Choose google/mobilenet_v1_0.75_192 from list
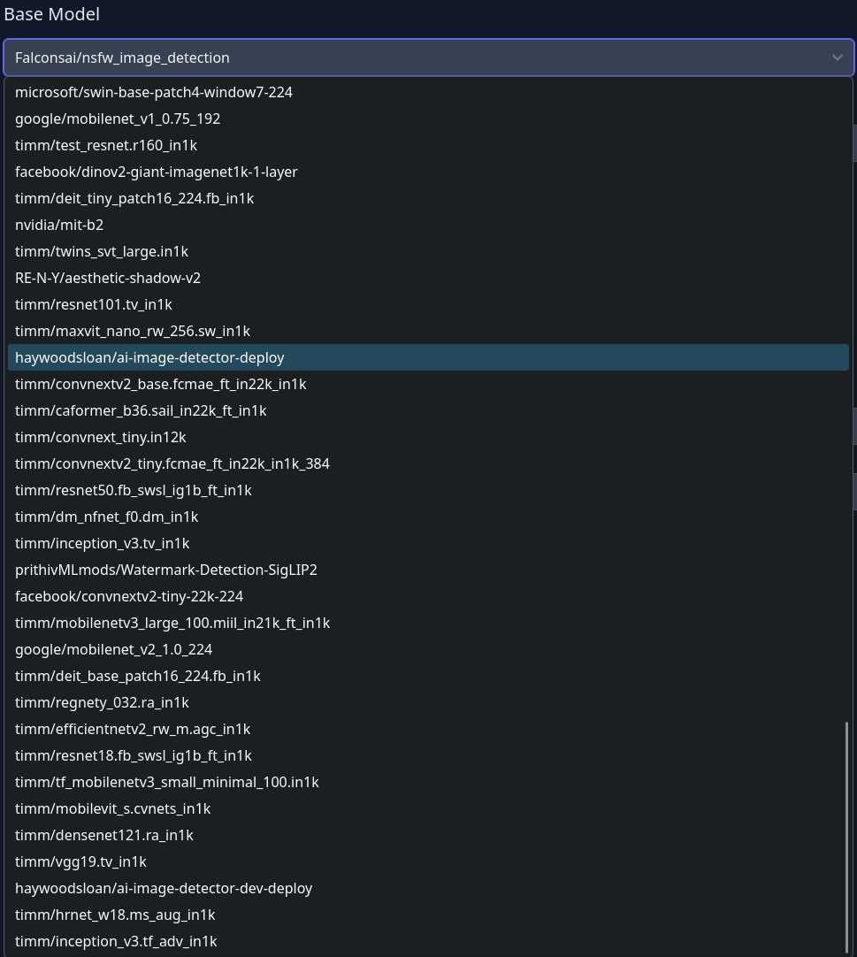 428,119
